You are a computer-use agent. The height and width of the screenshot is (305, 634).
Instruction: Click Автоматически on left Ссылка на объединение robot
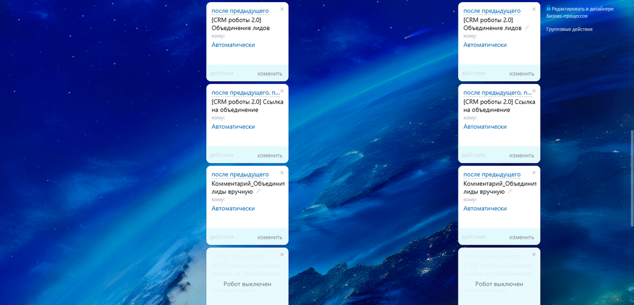[x=233, y=127]
